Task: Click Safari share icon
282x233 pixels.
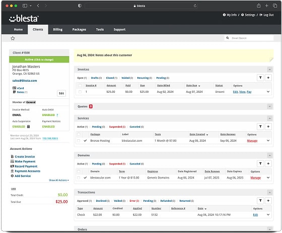Action: (x=259, y=6)
